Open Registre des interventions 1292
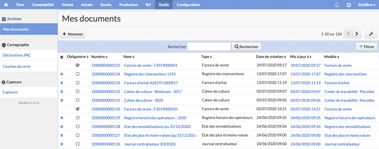379x149 pixels. click(150, 74)
